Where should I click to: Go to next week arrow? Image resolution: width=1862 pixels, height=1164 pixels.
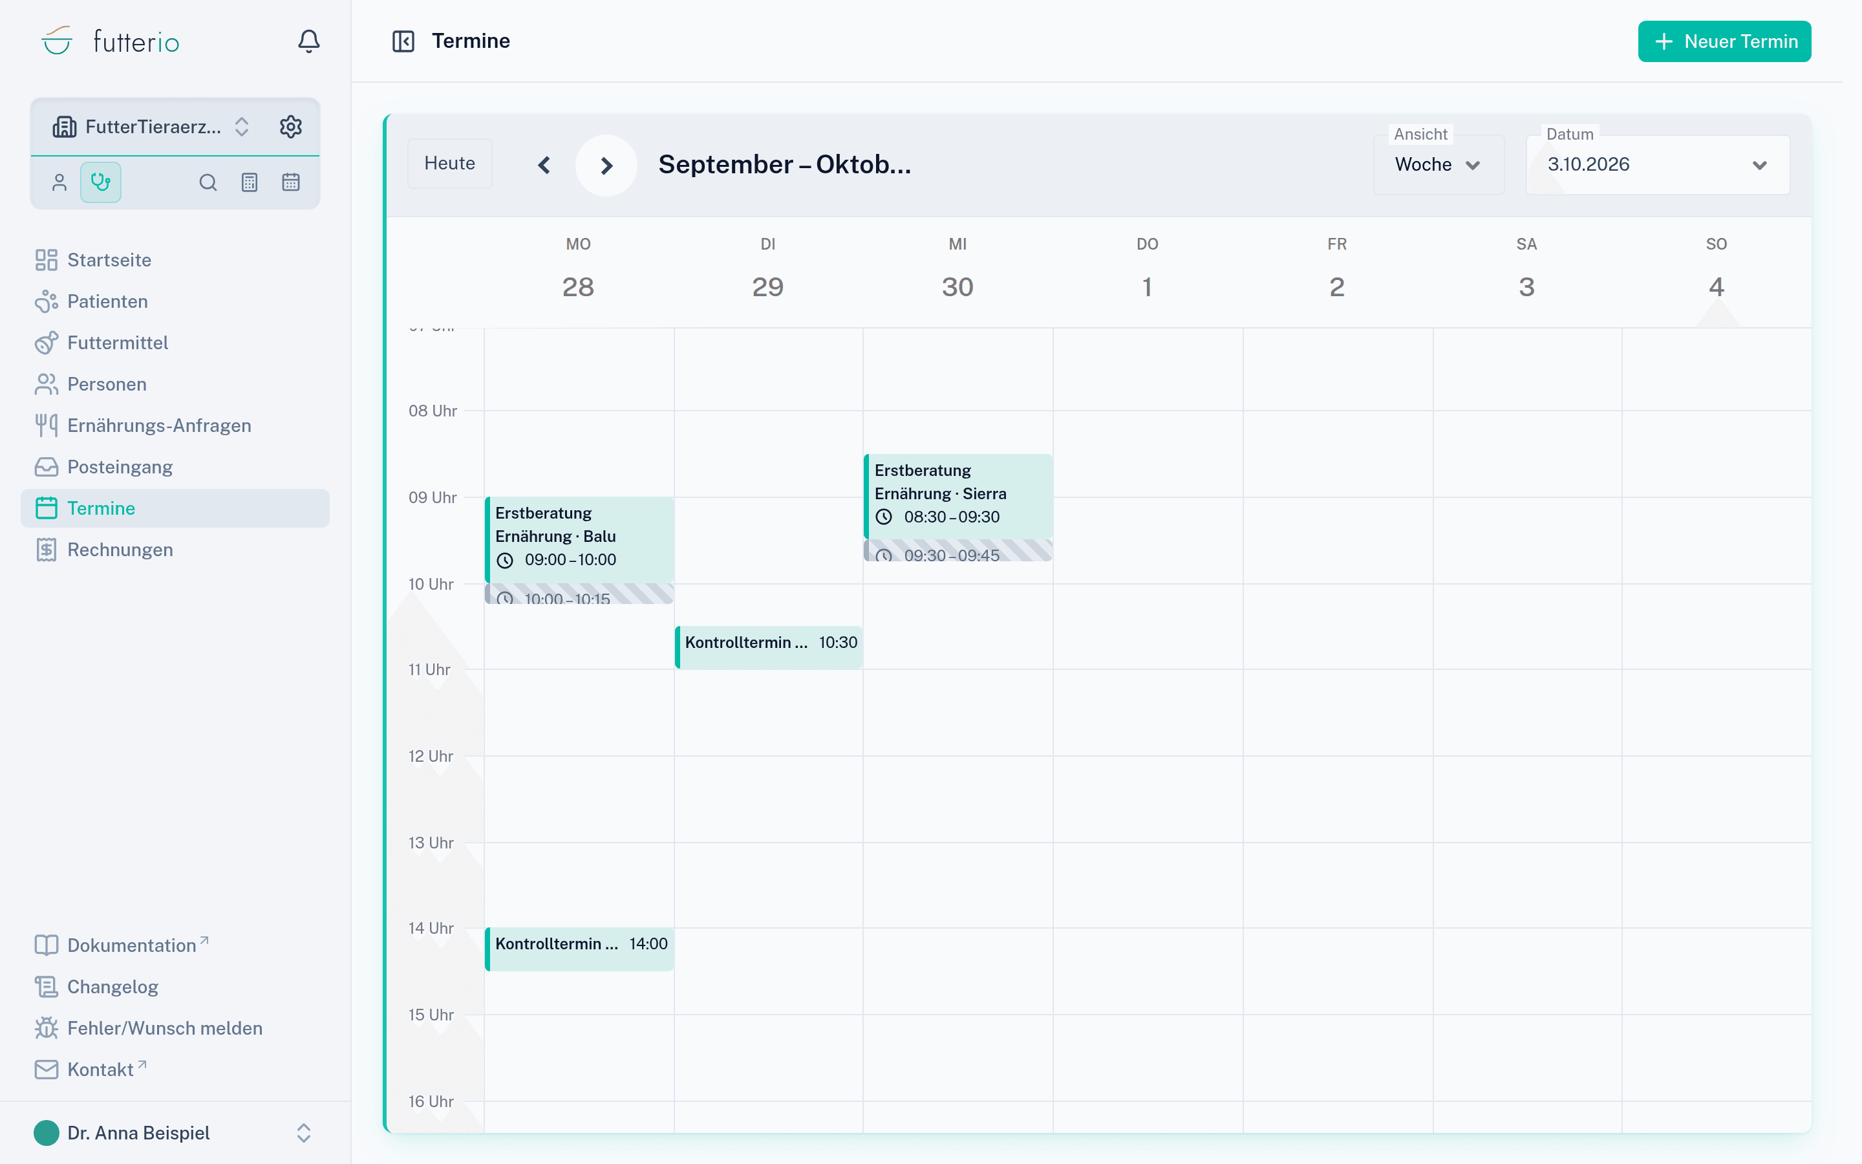(606, 165)
